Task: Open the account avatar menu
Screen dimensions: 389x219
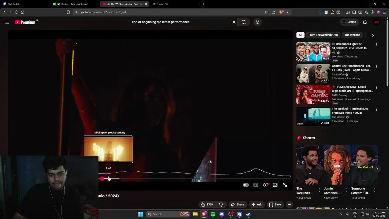Action: pos(377,22)
